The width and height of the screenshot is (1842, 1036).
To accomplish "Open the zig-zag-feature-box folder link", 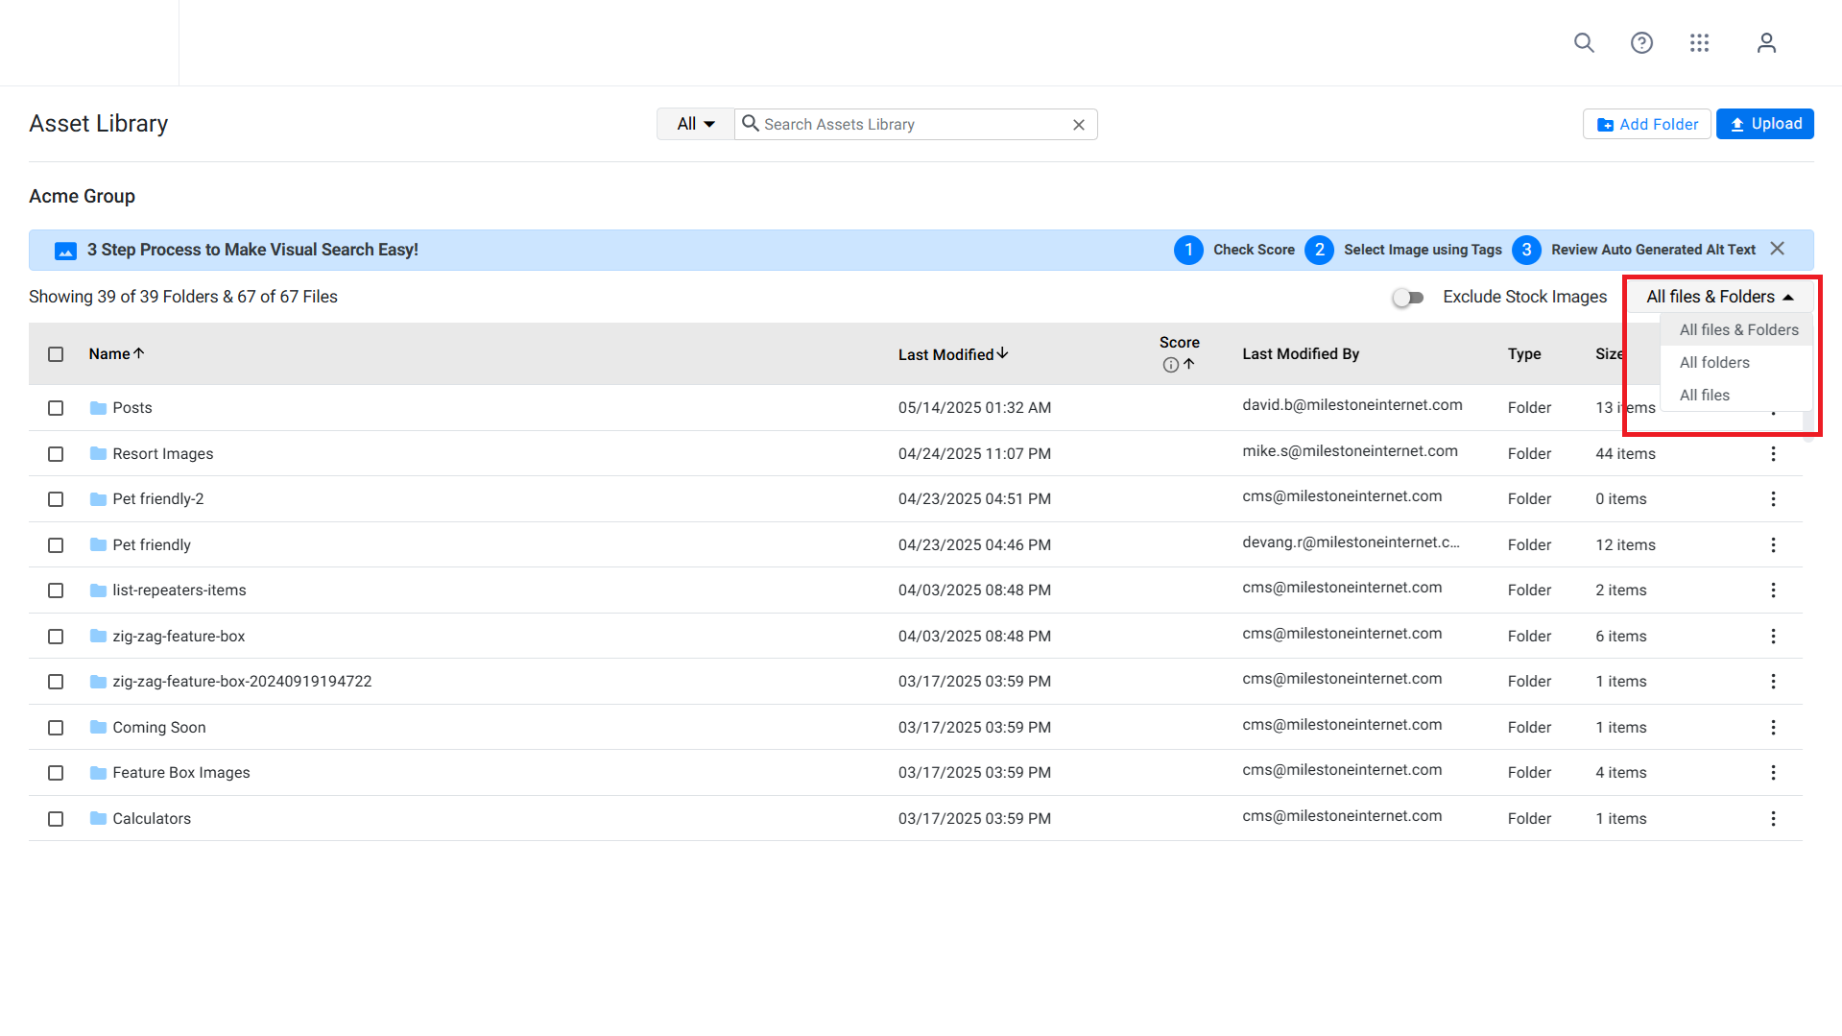I will 179,637.
